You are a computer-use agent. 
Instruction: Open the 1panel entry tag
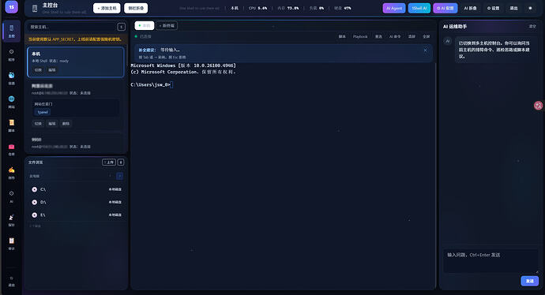pyautogui.click(x=43, y=112)
